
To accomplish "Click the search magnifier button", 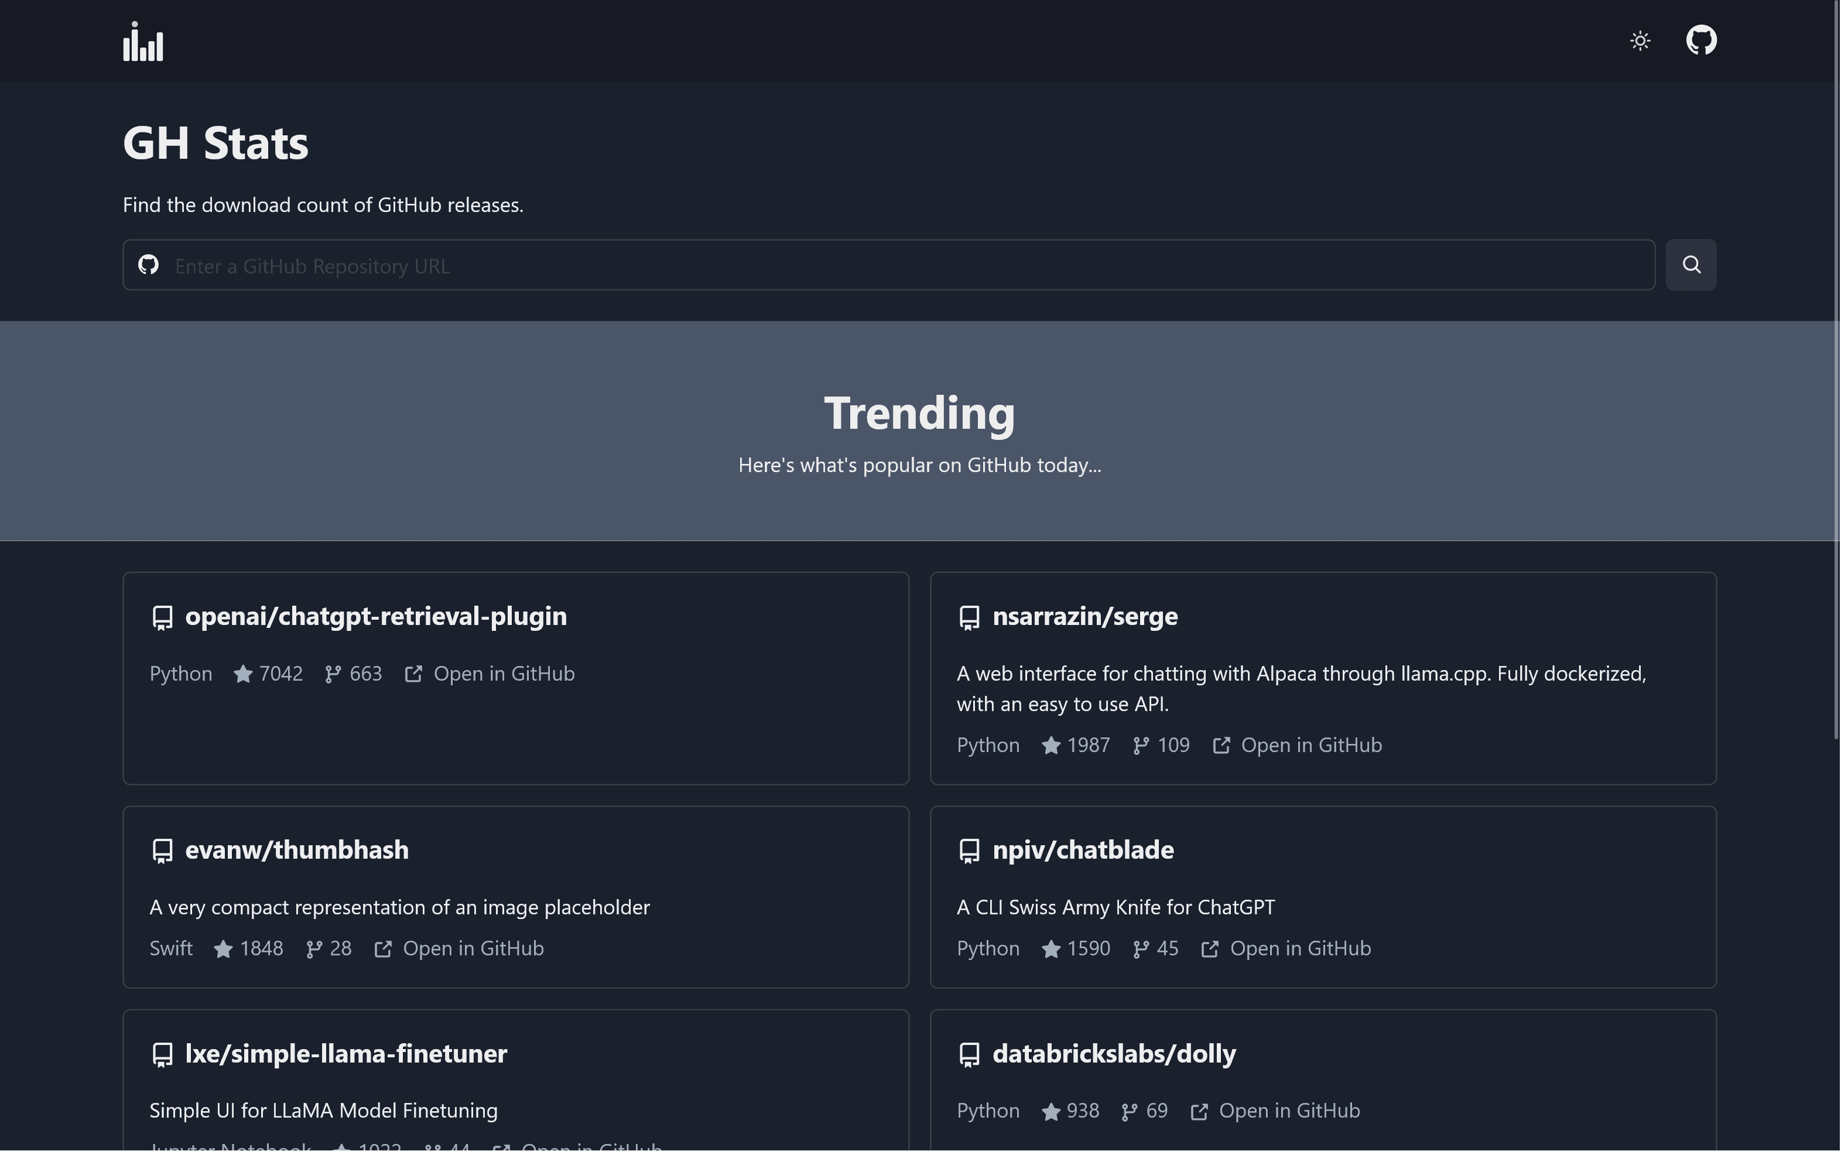I will 1691,264.
